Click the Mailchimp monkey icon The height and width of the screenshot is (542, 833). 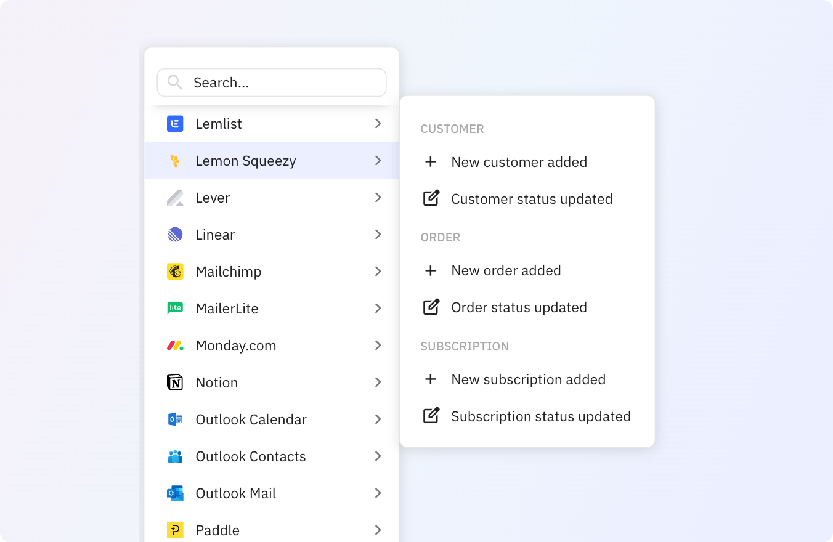coord(175,272)
